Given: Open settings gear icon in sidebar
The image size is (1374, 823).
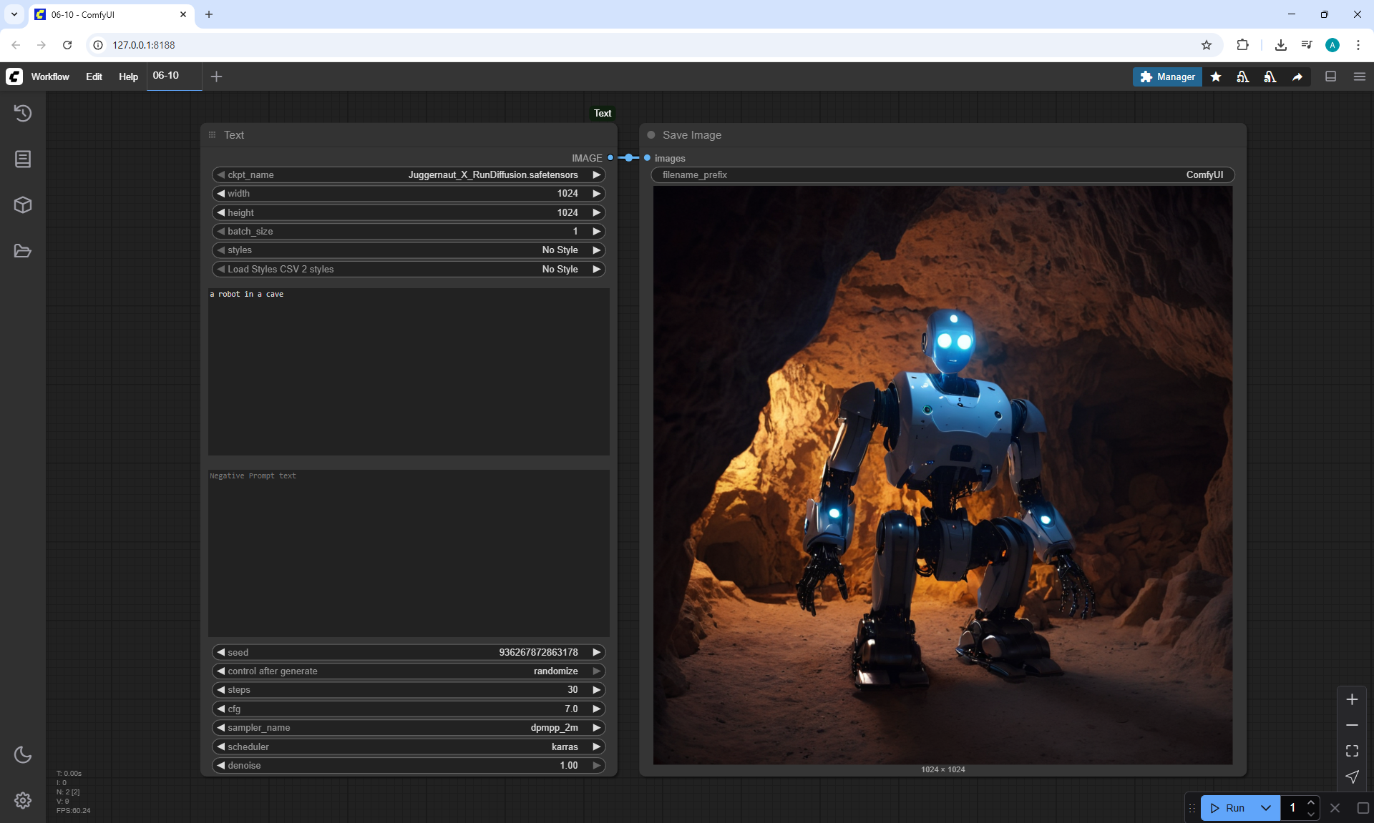Looking at the screenshot, I should 23,800.
